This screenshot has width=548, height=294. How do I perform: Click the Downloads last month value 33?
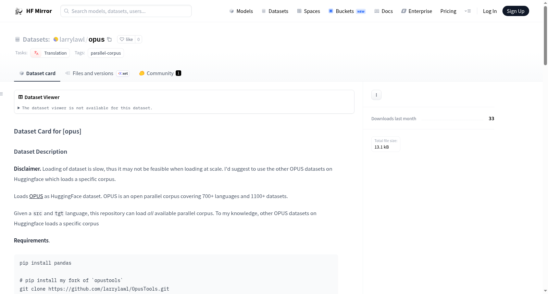[x=491, y=118]
